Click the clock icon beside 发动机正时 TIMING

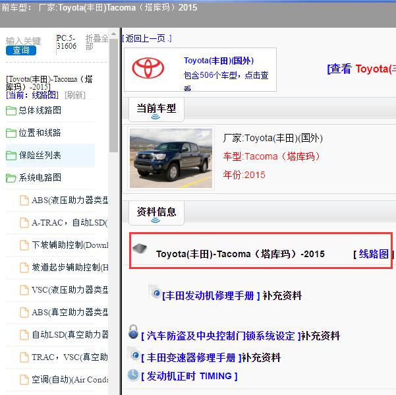click(x=133, y=375)
